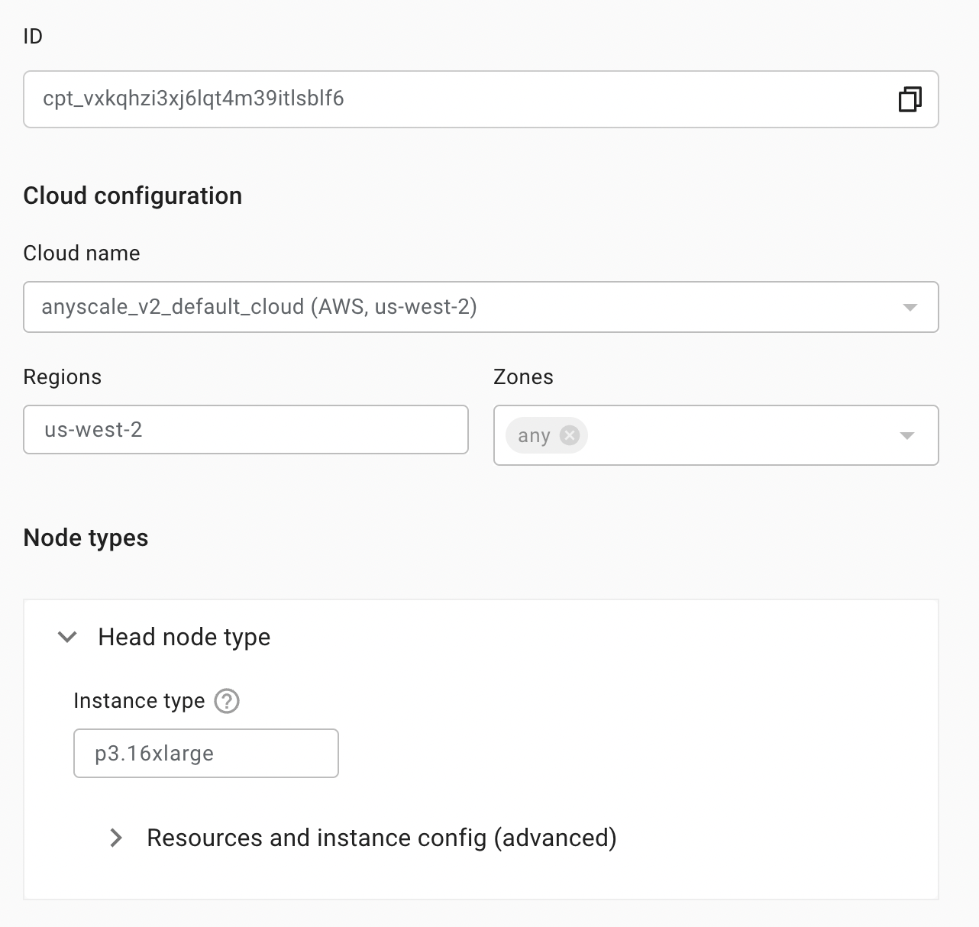This screenshot has width=979, height=927.
Task: Click the dropdown caret on Cloud name field
Action: [x=909, y=307]
